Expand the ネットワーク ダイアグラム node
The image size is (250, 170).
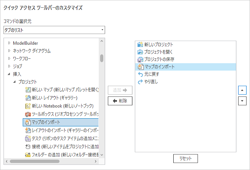(x=9, y=51)
